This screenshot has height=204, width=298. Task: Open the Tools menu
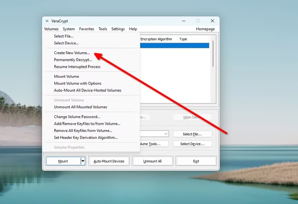point(103,29)
